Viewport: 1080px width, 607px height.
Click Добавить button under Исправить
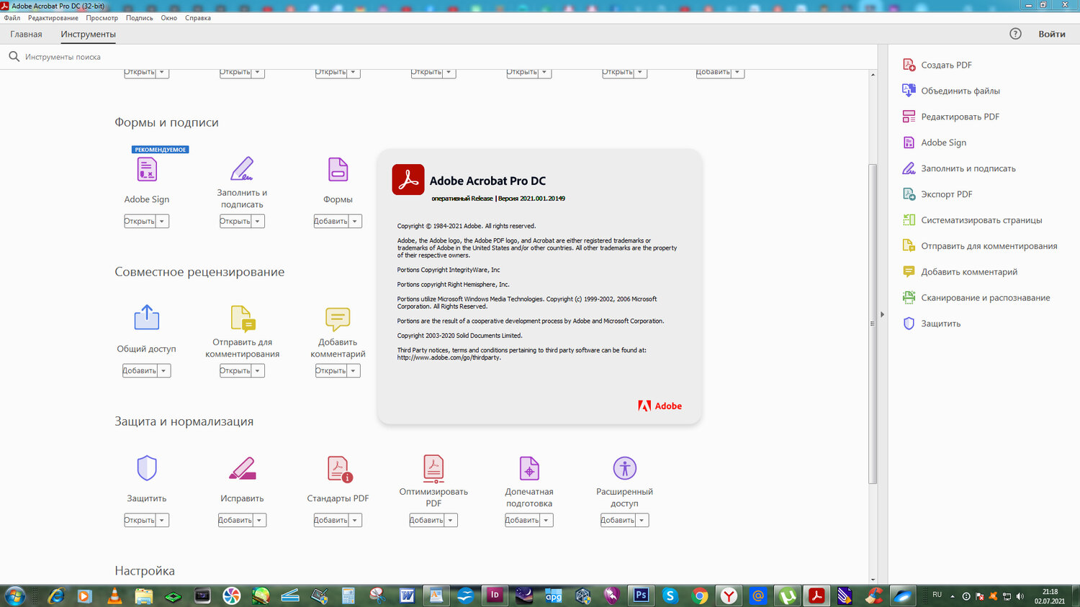(x=235, y=520)
